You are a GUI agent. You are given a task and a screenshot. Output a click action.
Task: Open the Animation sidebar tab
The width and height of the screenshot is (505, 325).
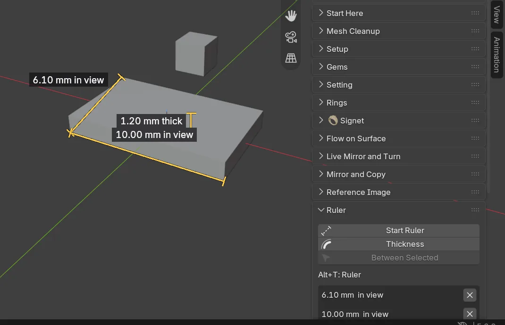click(497, 55)
